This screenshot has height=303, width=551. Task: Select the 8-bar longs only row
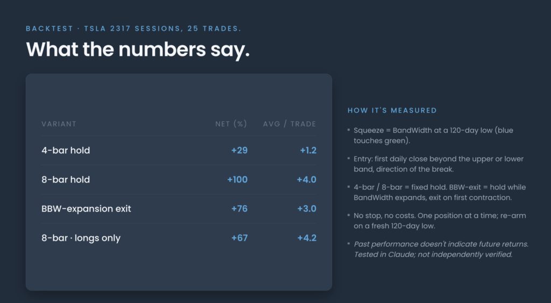pyautogui.click(x=179, y=238)
